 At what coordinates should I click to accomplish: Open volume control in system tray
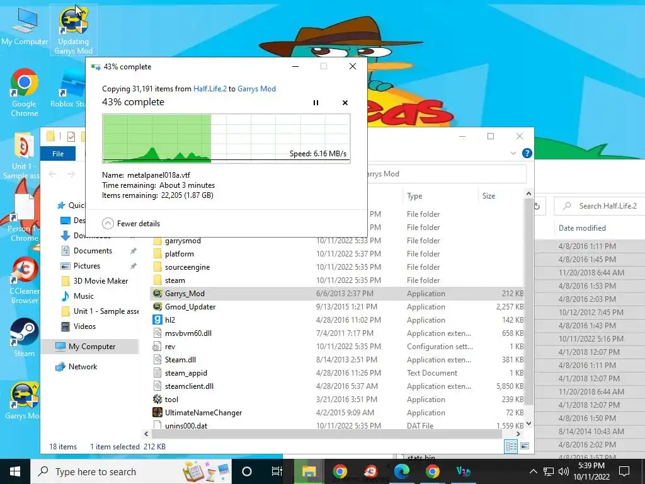pyautogui.click(x=564, y=471)
